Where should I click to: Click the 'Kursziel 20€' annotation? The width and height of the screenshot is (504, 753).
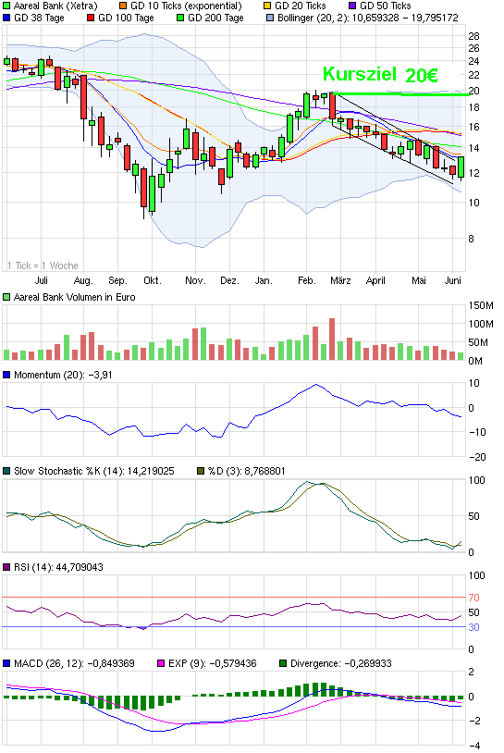380,74
